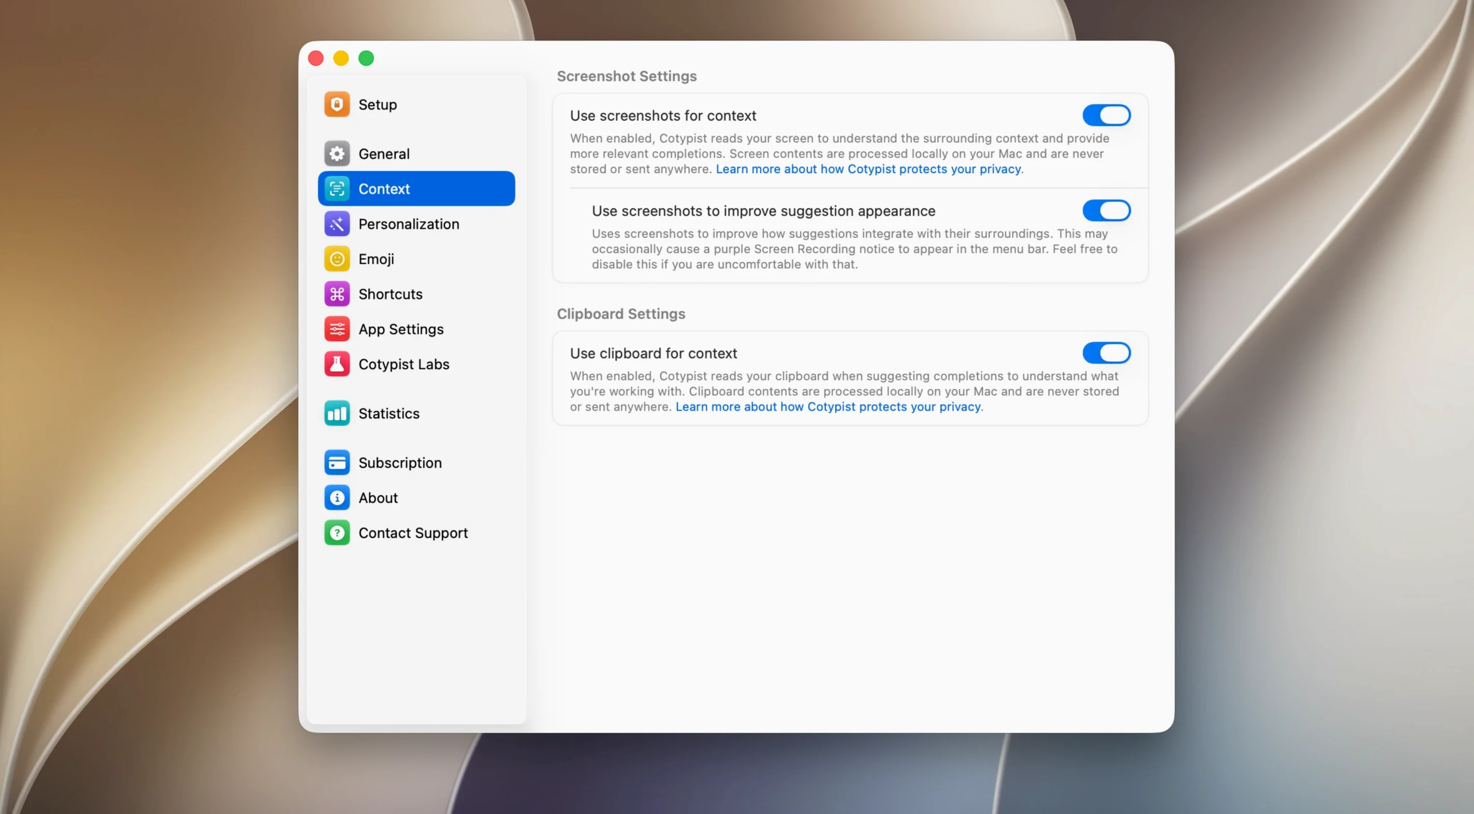Click the green Contact Support question icon
Viewport: 1474px width, 814px height.
(337, 532)
